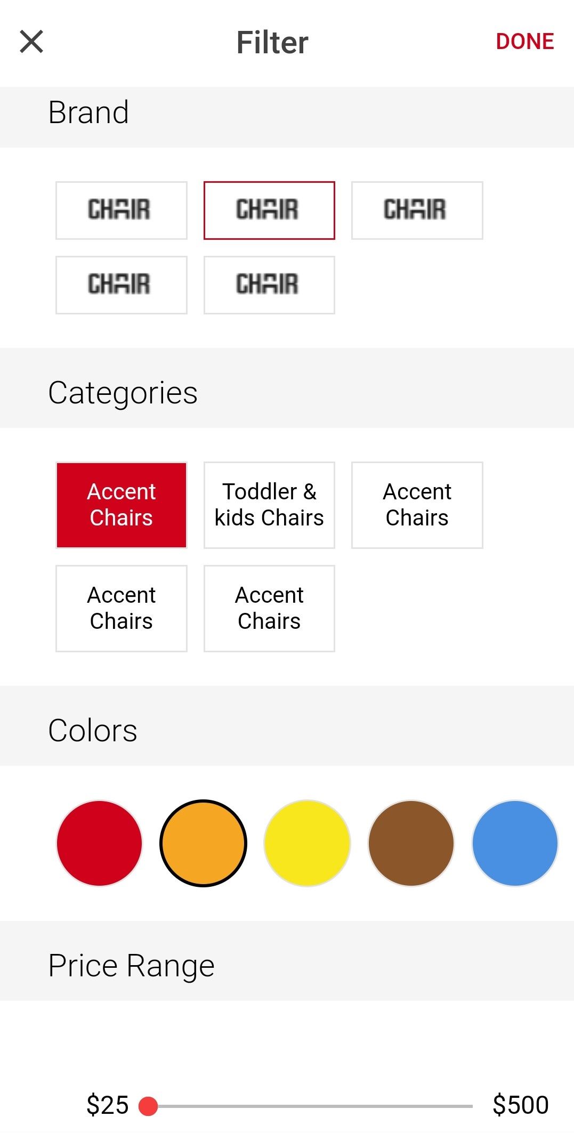This screenshot has height=1133, width=574.
Task: Pick the first CHAIR brand in second row
Action: click(122, 285)
